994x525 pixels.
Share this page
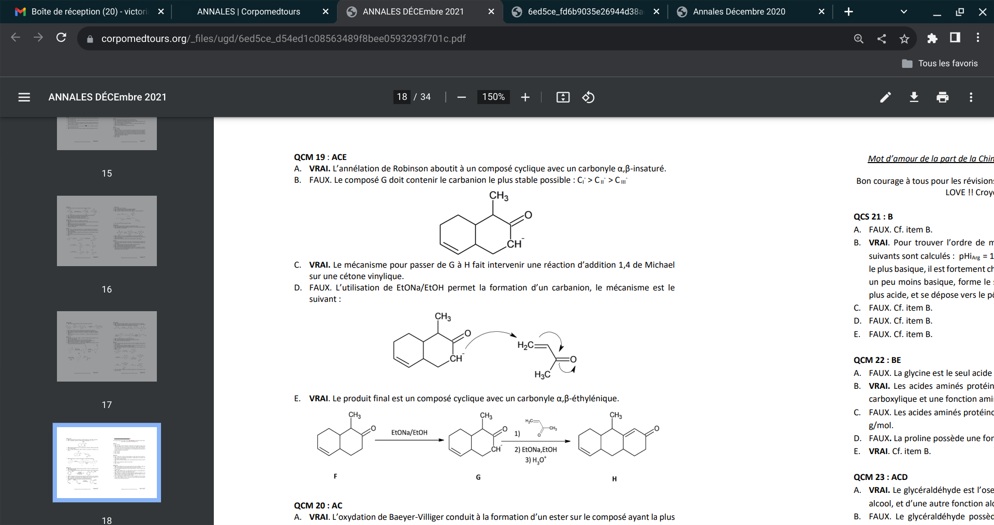[x=881, y=38]
